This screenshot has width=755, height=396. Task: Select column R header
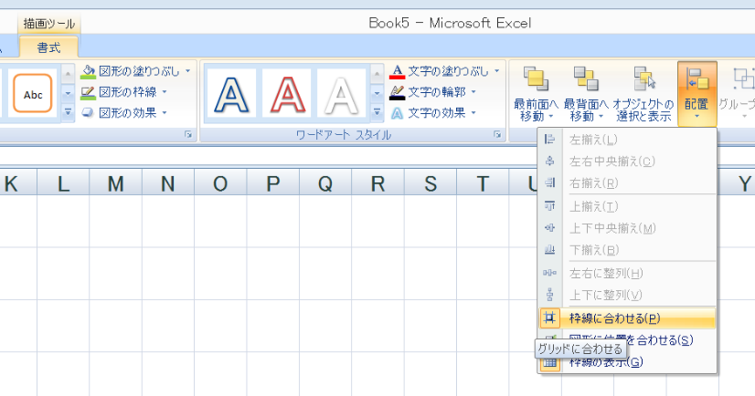[378, 183]
